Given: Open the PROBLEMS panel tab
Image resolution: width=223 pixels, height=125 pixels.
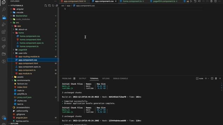Looking at the screenshot, I should click(x=69, y=78).
